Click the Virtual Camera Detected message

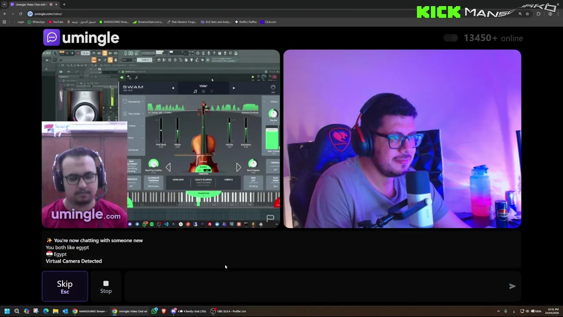73,261
